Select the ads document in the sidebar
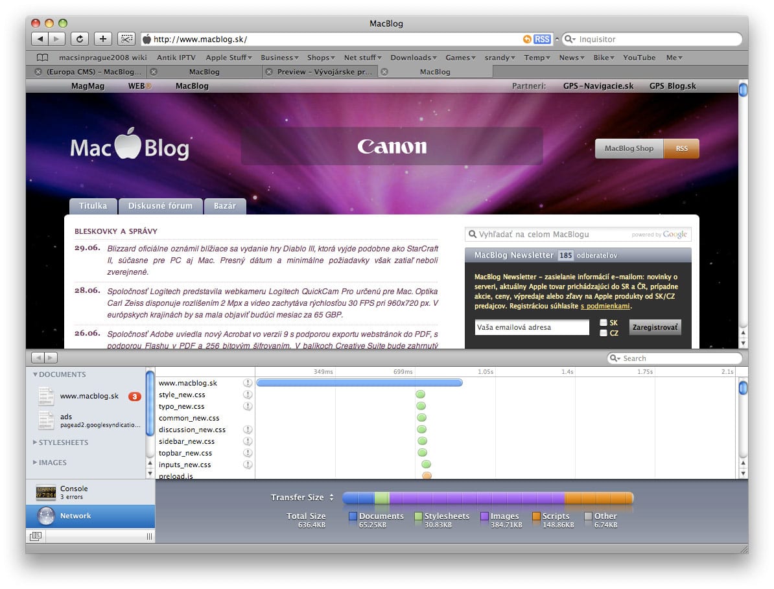The width and height of the screenshot is (774, 589). click(x=89, y=421)
